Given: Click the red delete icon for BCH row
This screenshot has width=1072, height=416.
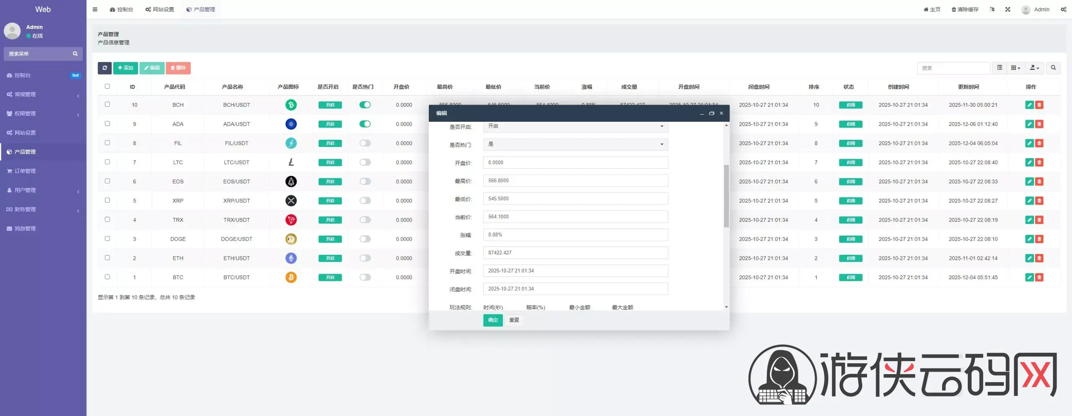Looking at the screenshot, I should [x=1039, y=105].
